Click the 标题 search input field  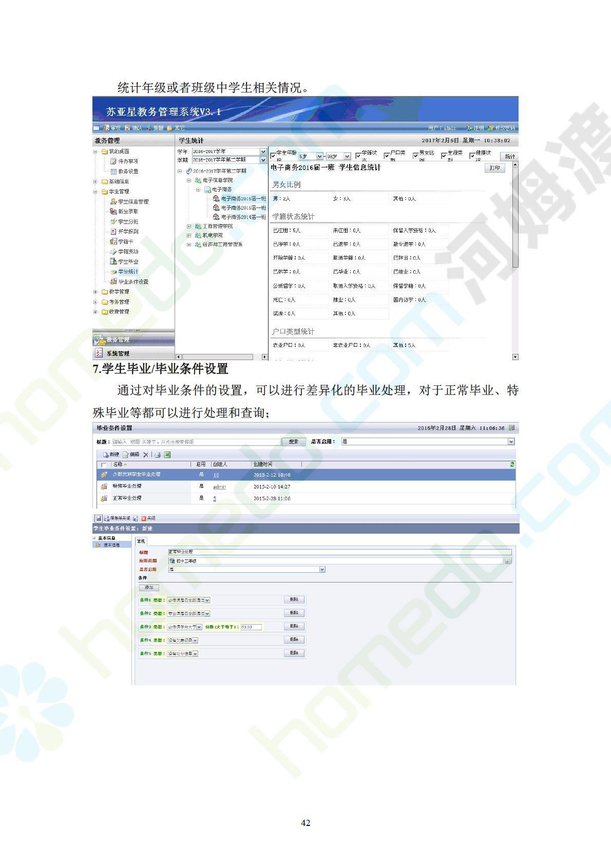[x=196, y=442]
